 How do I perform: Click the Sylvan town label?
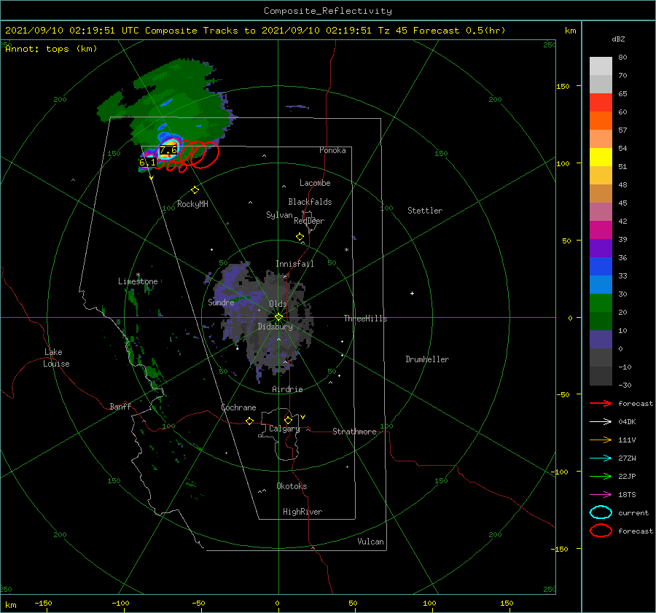point(279,215)
